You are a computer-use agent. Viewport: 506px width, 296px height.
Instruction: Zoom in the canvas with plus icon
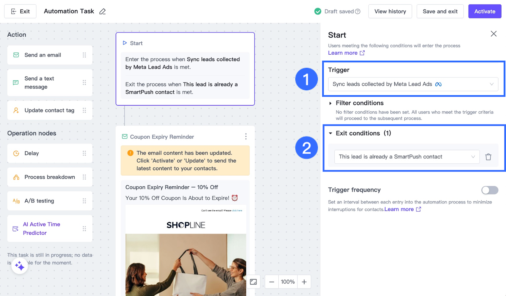[x=304, y=282]
